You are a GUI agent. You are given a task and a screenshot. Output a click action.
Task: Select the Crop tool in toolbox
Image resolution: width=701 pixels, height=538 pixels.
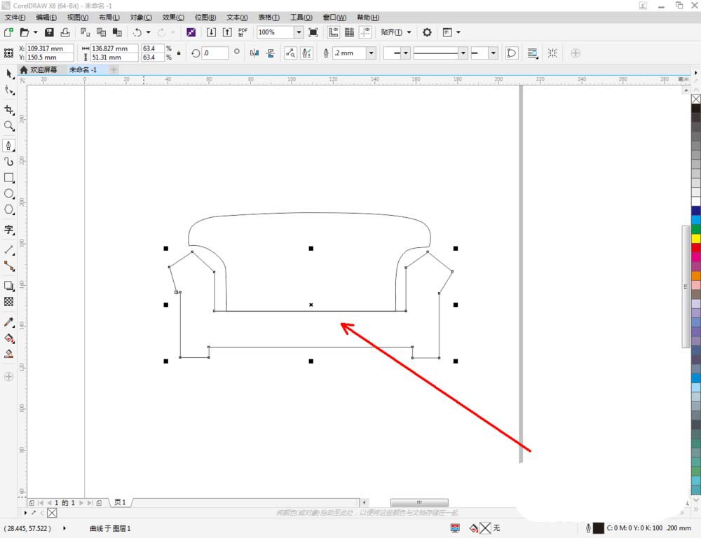point(9,110)
